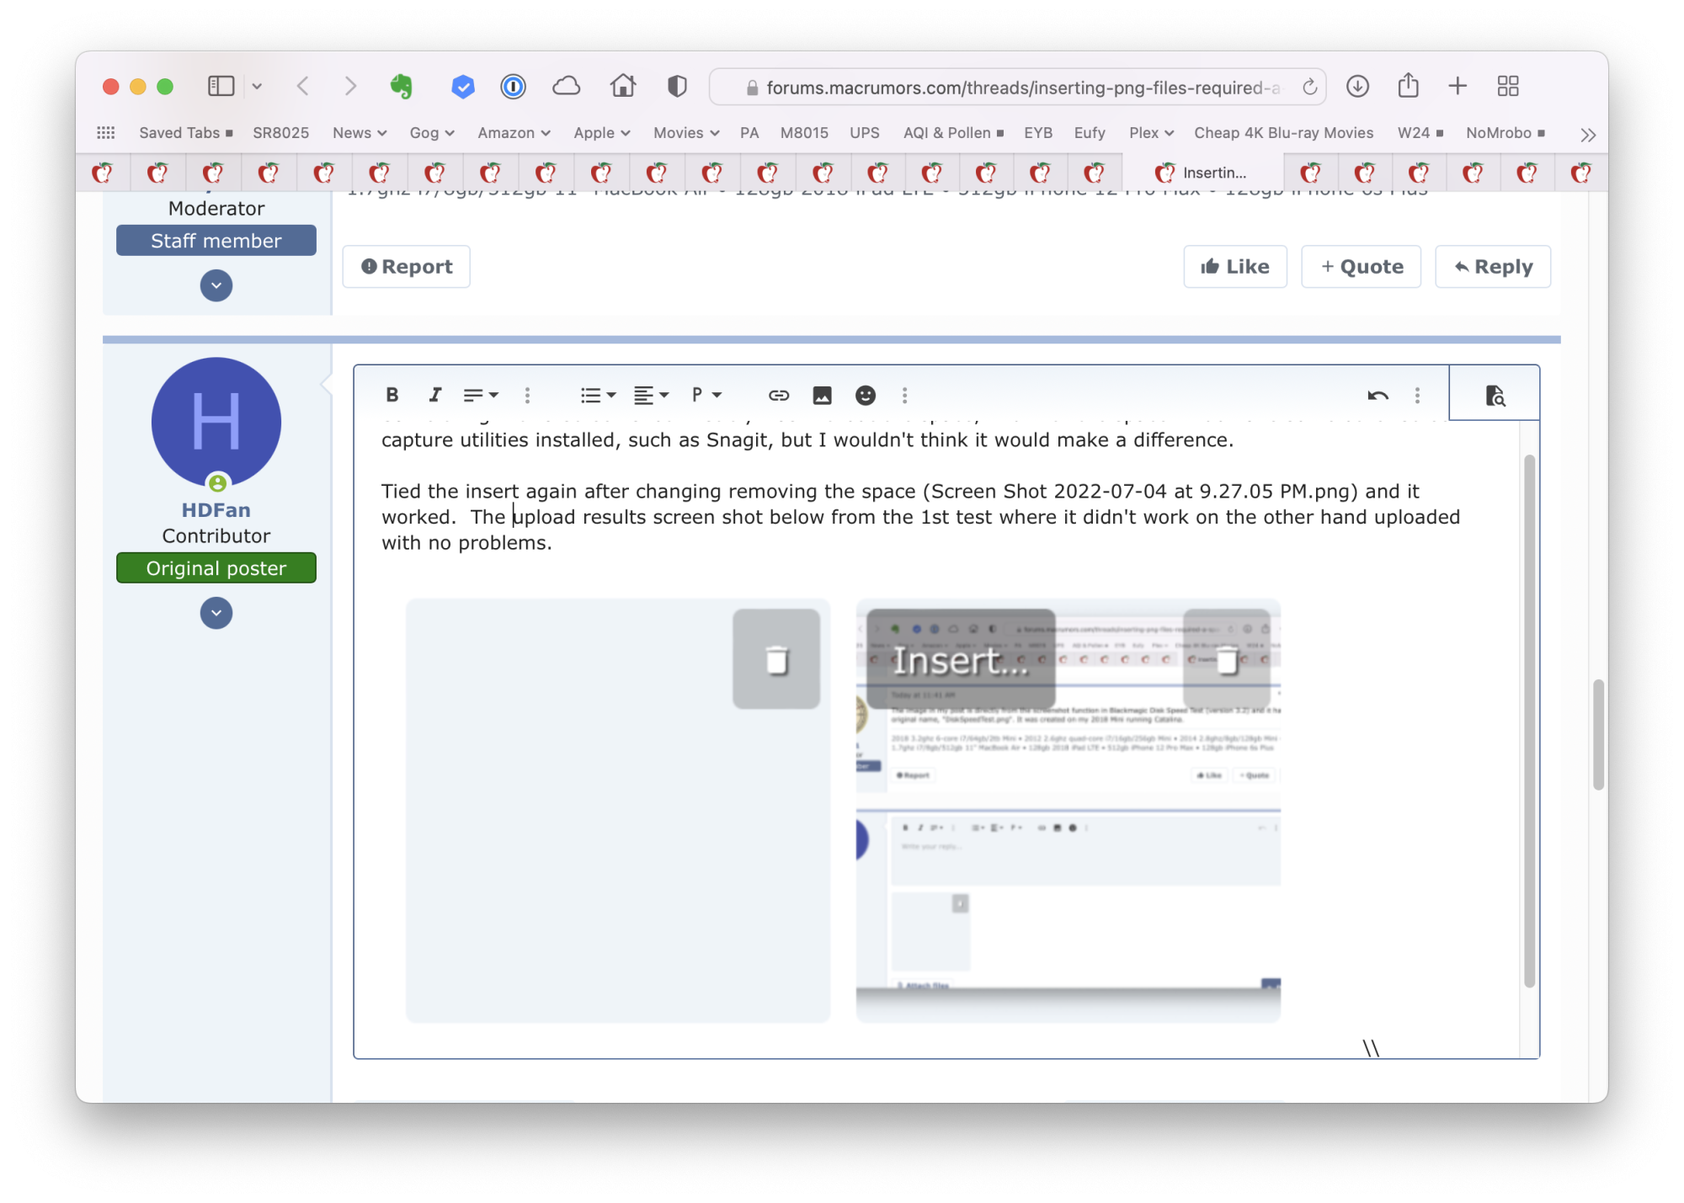This screenshot has width=1684, height=1203.
Task: Click the preview icon in editor toolbar
Action: pyautogui.click(x=1495, y=395)
